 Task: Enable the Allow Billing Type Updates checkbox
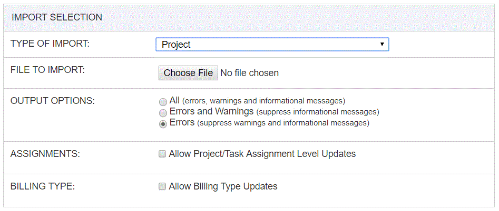[x=162, y=186]
